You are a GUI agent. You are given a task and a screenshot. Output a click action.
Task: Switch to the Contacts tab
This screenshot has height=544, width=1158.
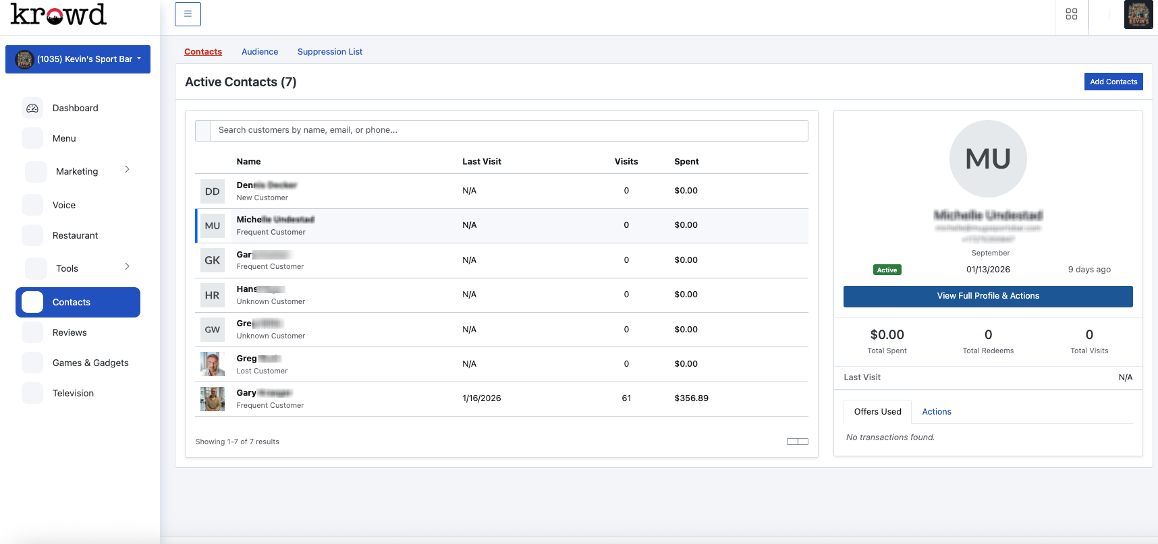(x=203, y=52)
